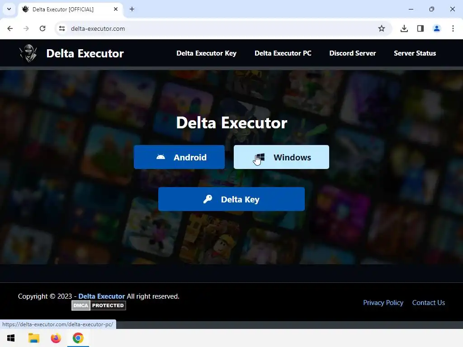Click the Delta Key button
The height and width of the screenshot is (347, 463).
pos(231,199)
